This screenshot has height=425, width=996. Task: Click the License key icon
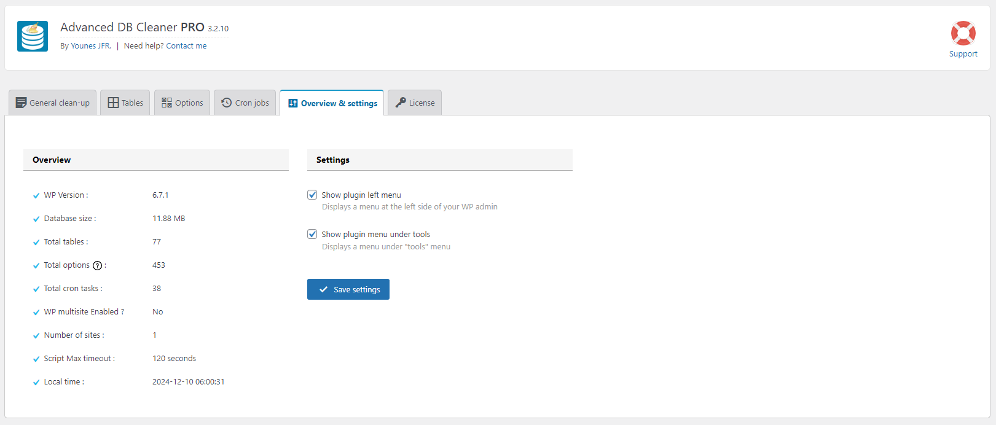(x=401, y=103)
